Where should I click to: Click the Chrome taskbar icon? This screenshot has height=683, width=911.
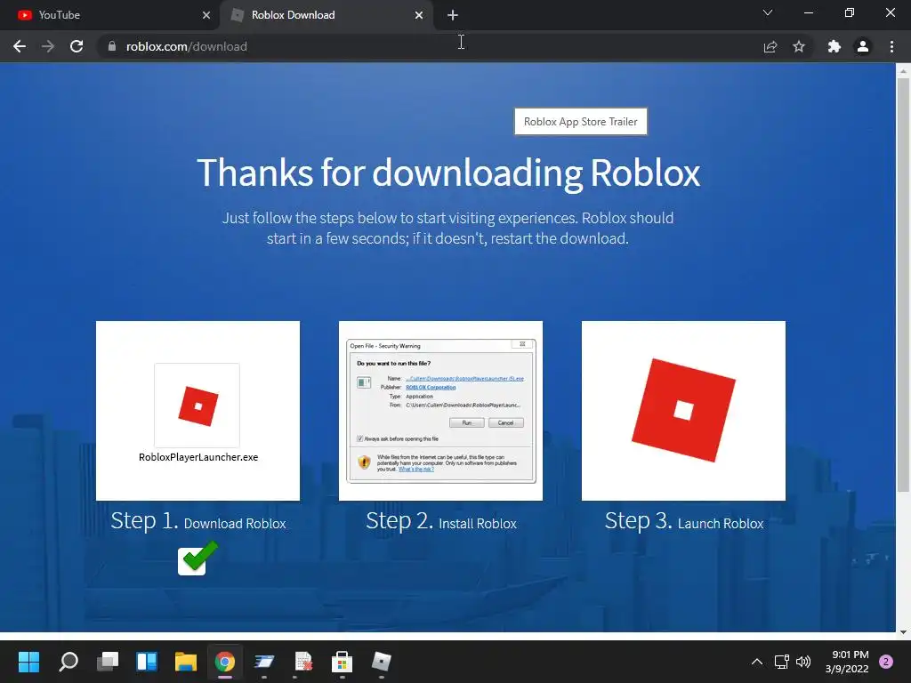(225, 662)
